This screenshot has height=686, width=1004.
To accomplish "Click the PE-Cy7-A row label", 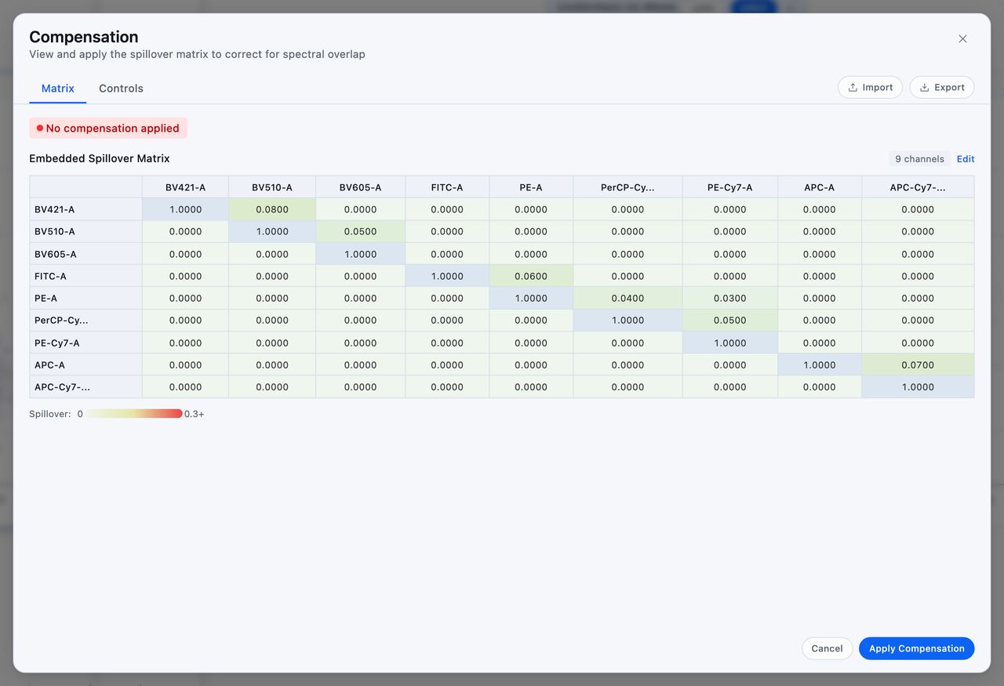I will [x=86, y=343].
